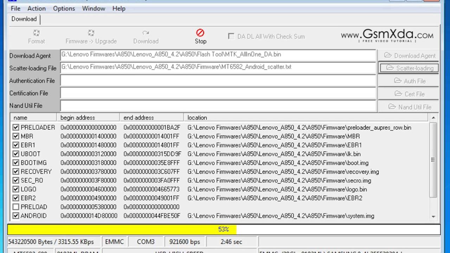The height and width of the screenshot is (253, 450).
Task: Click the Firmware -> Upgrade icon
Action: click(91, 37)
